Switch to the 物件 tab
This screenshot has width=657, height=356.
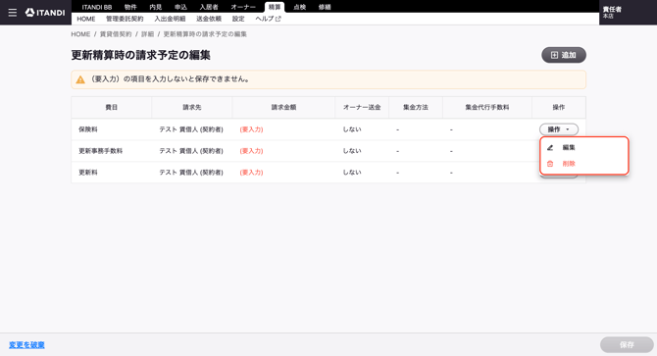pyautogui.click(x=130, y=7)
